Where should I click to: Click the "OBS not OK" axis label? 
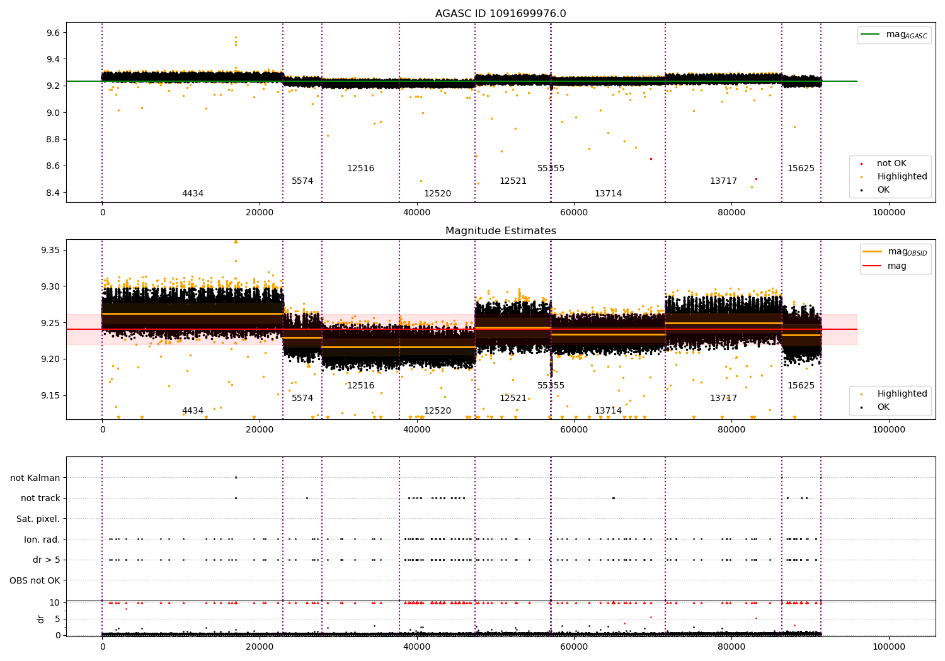click(x=35, y=580)
